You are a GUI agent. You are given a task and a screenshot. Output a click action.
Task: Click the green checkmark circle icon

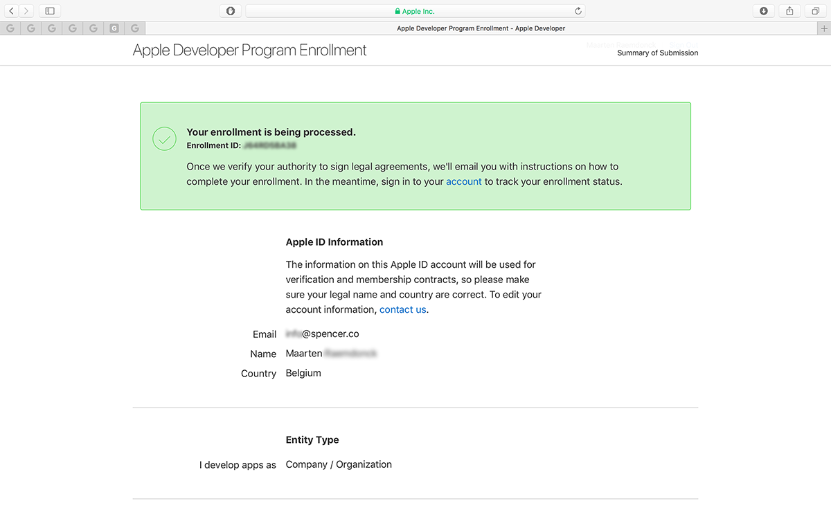pyautogui.click(x=164, y=138)
